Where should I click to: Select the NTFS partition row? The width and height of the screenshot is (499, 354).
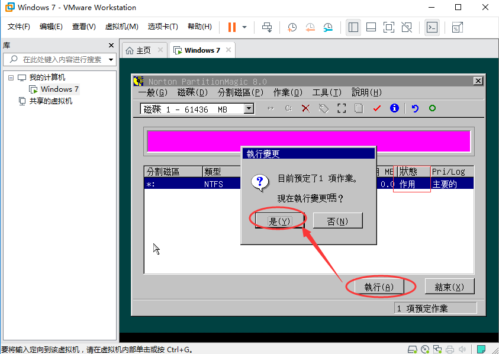coord(308,184)
